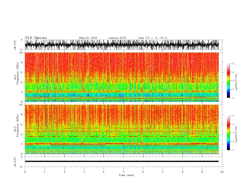Screen dimensions: 250x193
Task: Click the ch.1 spectrogram panel
Action: [122, 77]
